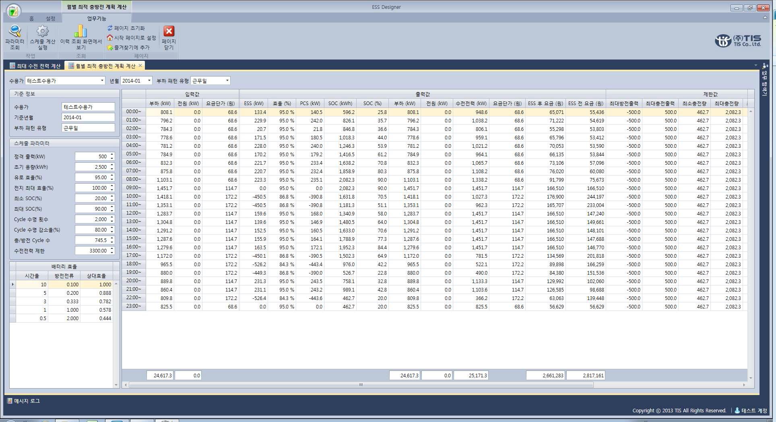Image resolution: width=776 pixels, height=422 pixels.
Task: Click total ESS 후 요금 2,661,283
Action: 545,375
